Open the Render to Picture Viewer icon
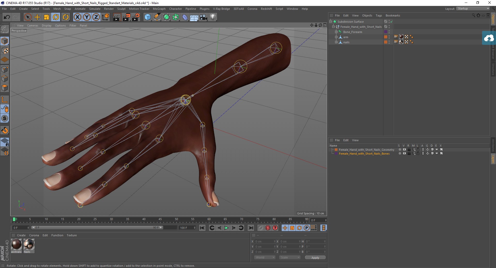The width and height of the screenshot is (496, 268). click(x=126, y=17)
